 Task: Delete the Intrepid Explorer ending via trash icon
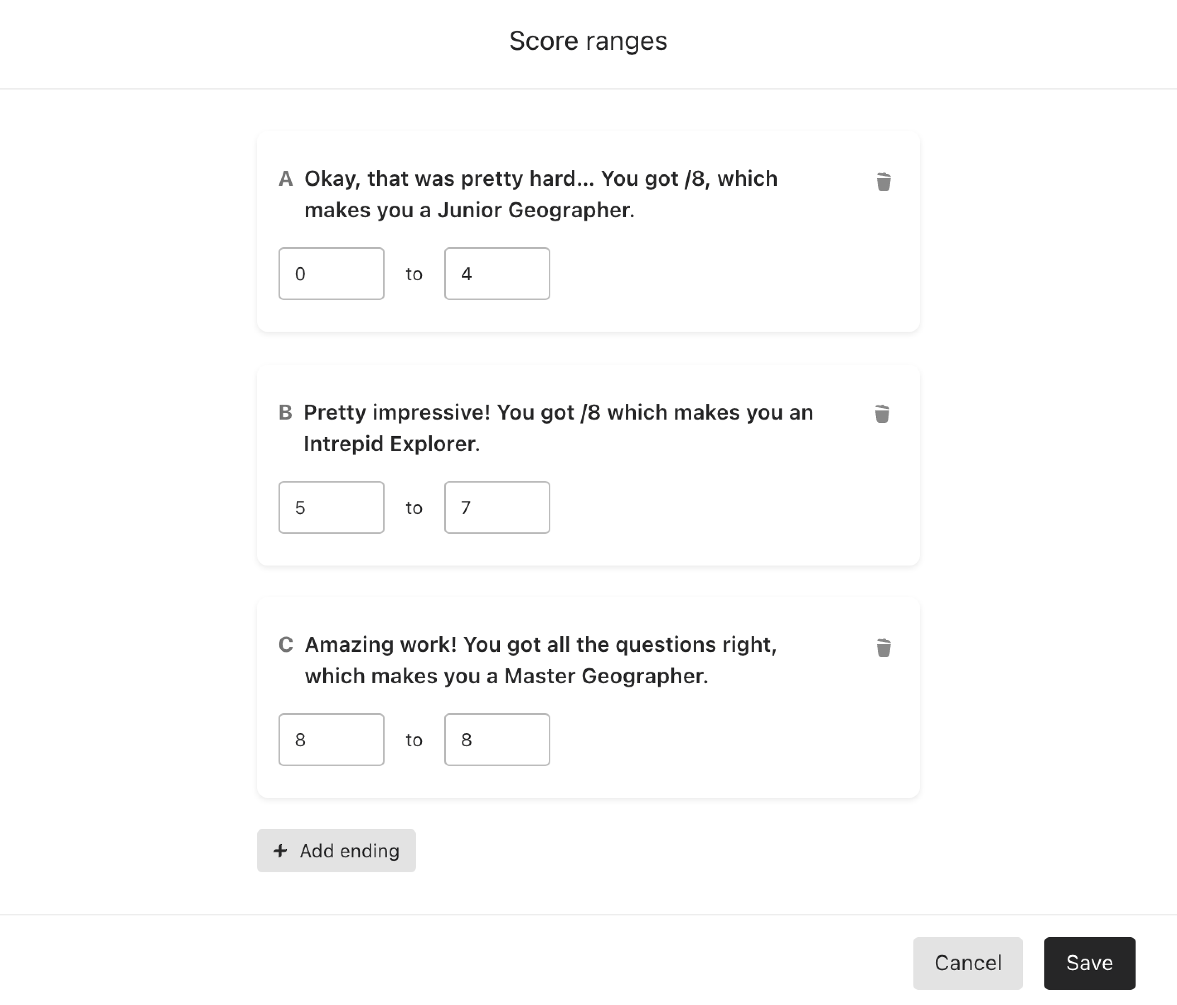point(882,414)
